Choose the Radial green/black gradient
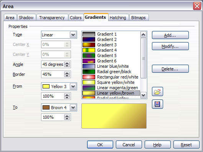 click(111, 72)
